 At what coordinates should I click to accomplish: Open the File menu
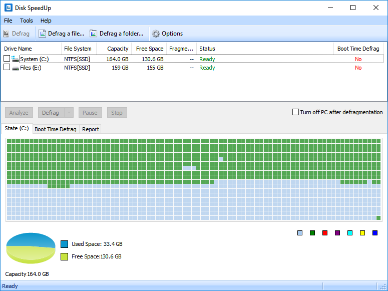(x=8, y=21)
